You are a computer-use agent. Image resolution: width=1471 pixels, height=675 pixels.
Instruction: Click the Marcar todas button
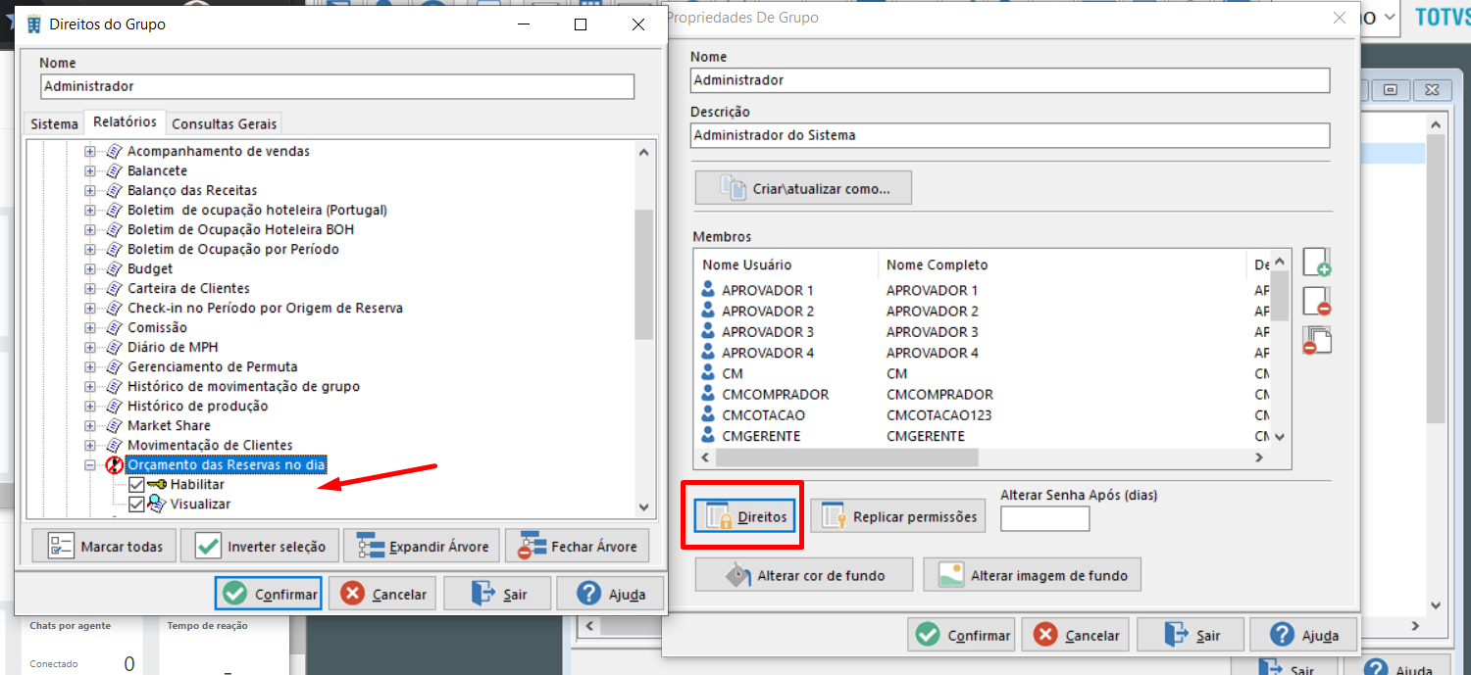pos(104,546)
